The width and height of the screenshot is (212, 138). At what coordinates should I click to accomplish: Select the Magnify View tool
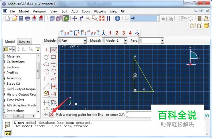pos(88,18)
